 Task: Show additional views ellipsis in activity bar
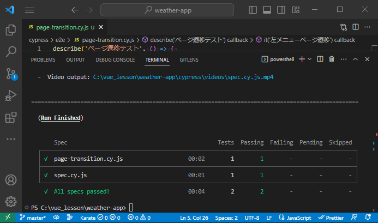point(10,139)
